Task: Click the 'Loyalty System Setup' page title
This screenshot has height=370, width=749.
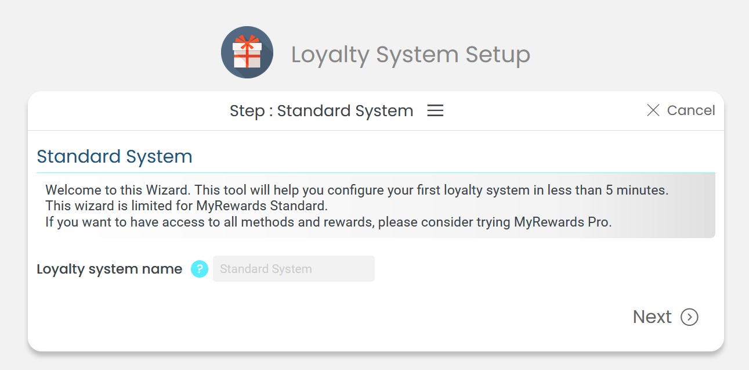Action: click(410, 55)
